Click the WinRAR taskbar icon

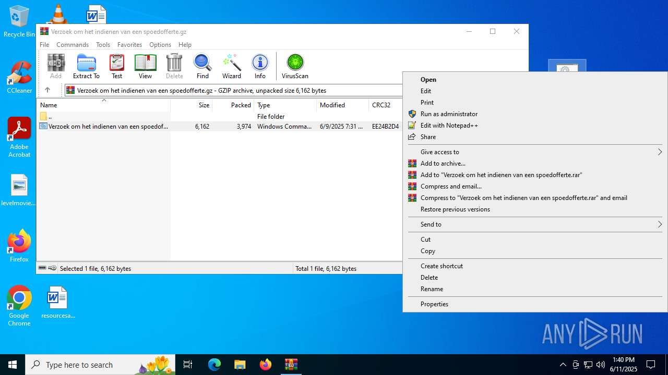point(291,365)
